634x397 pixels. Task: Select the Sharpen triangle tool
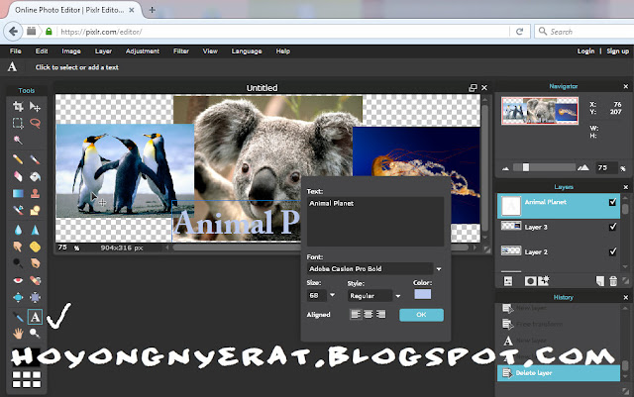[35, 230]
